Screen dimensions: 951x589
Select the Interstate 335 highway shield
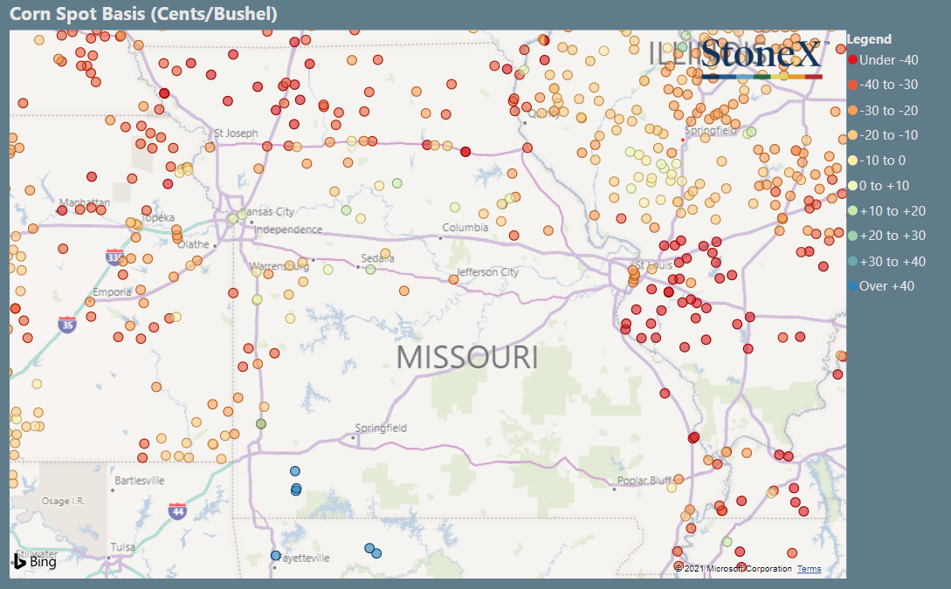114,257
